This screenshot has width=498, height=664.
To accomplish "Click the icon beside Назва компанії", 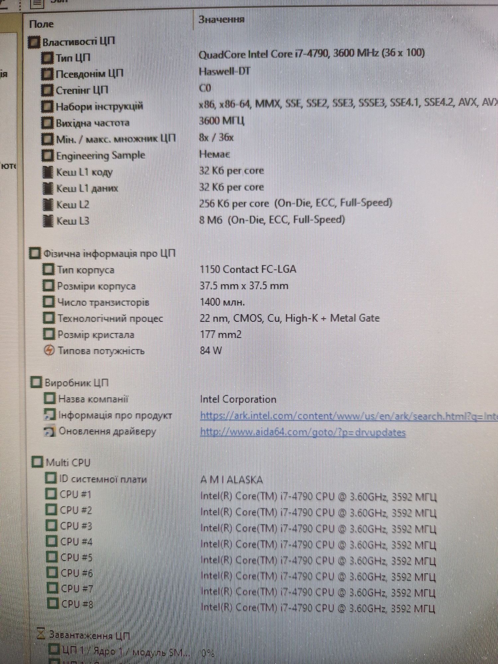I will click(50, 399).
